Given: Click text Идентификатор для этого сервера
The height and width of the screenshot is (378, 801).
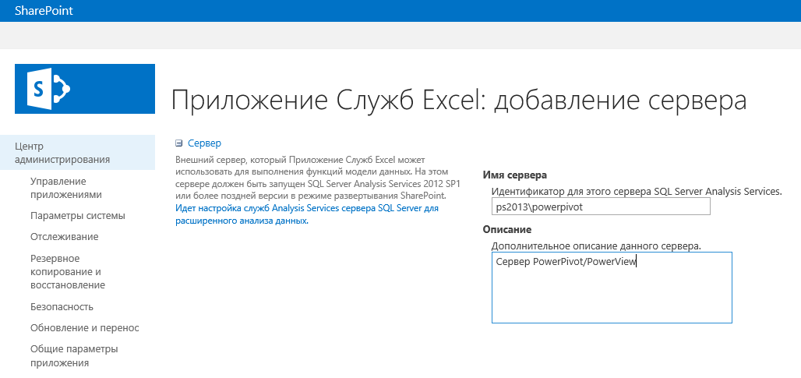Looking at the screenshot, I should point(637,192).
